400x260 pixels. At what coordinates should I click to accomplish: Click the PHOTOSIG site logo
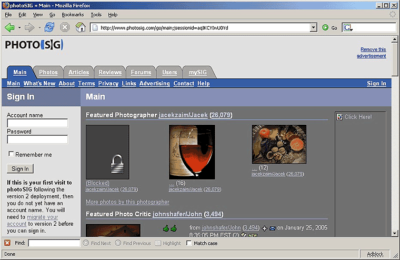pyautogui.click(x=34, y=45)
